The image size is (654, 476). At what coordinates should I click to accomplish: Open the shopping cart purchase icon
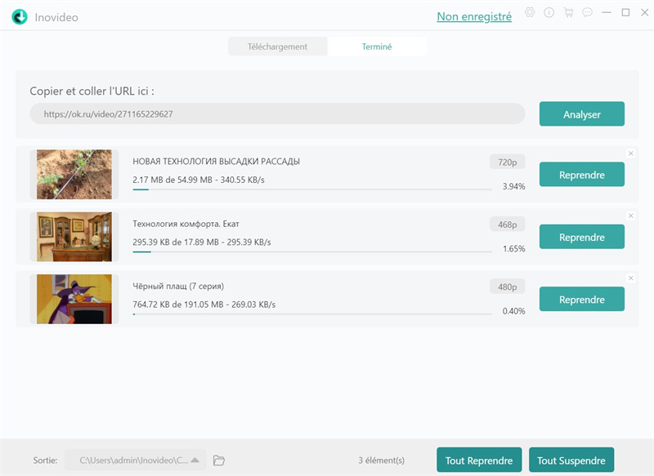568,12
